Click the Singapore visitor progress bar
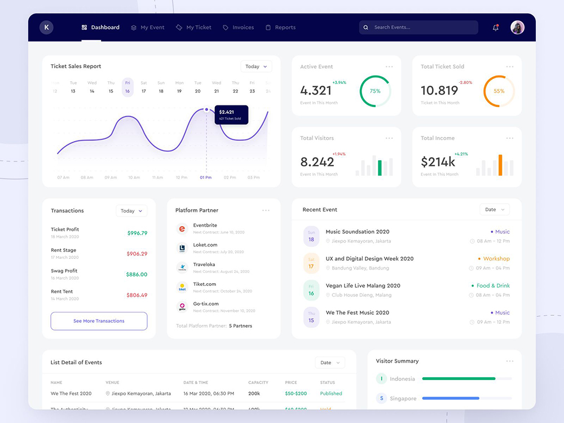 [467, 398]
